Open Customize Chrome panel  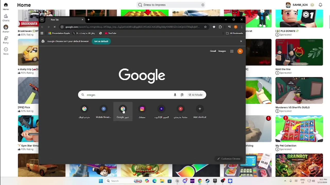tap(229, 159)
